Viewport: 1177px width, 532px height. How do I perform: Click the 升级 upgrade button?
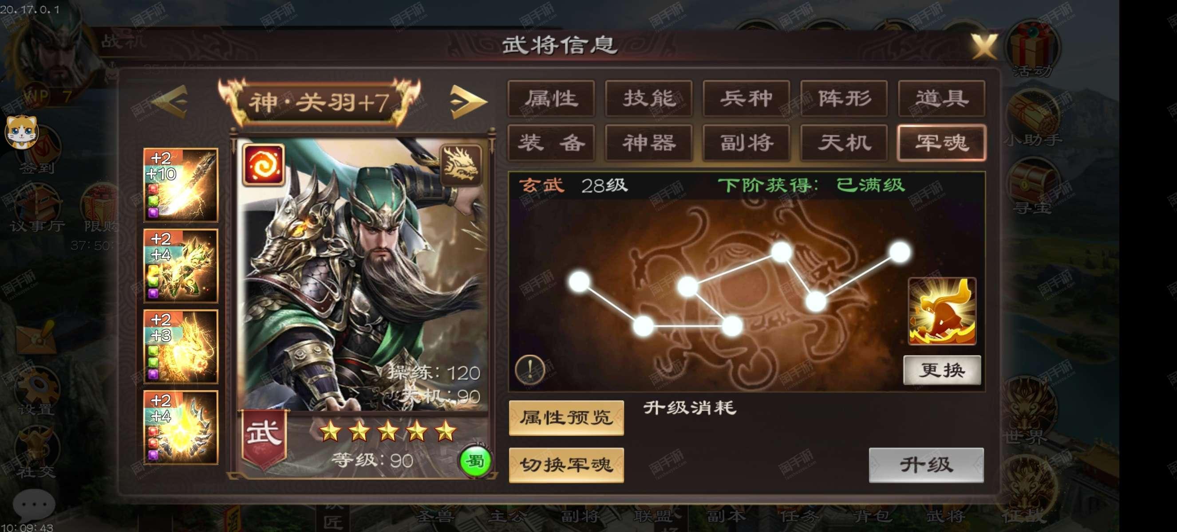point(926,465)
